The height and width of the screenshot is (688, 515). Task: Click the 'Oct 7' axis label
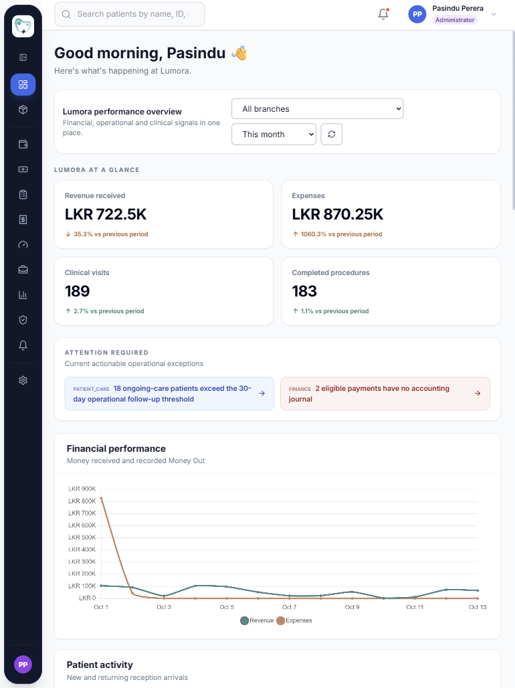pyautogui.click(x=289, y=607)
